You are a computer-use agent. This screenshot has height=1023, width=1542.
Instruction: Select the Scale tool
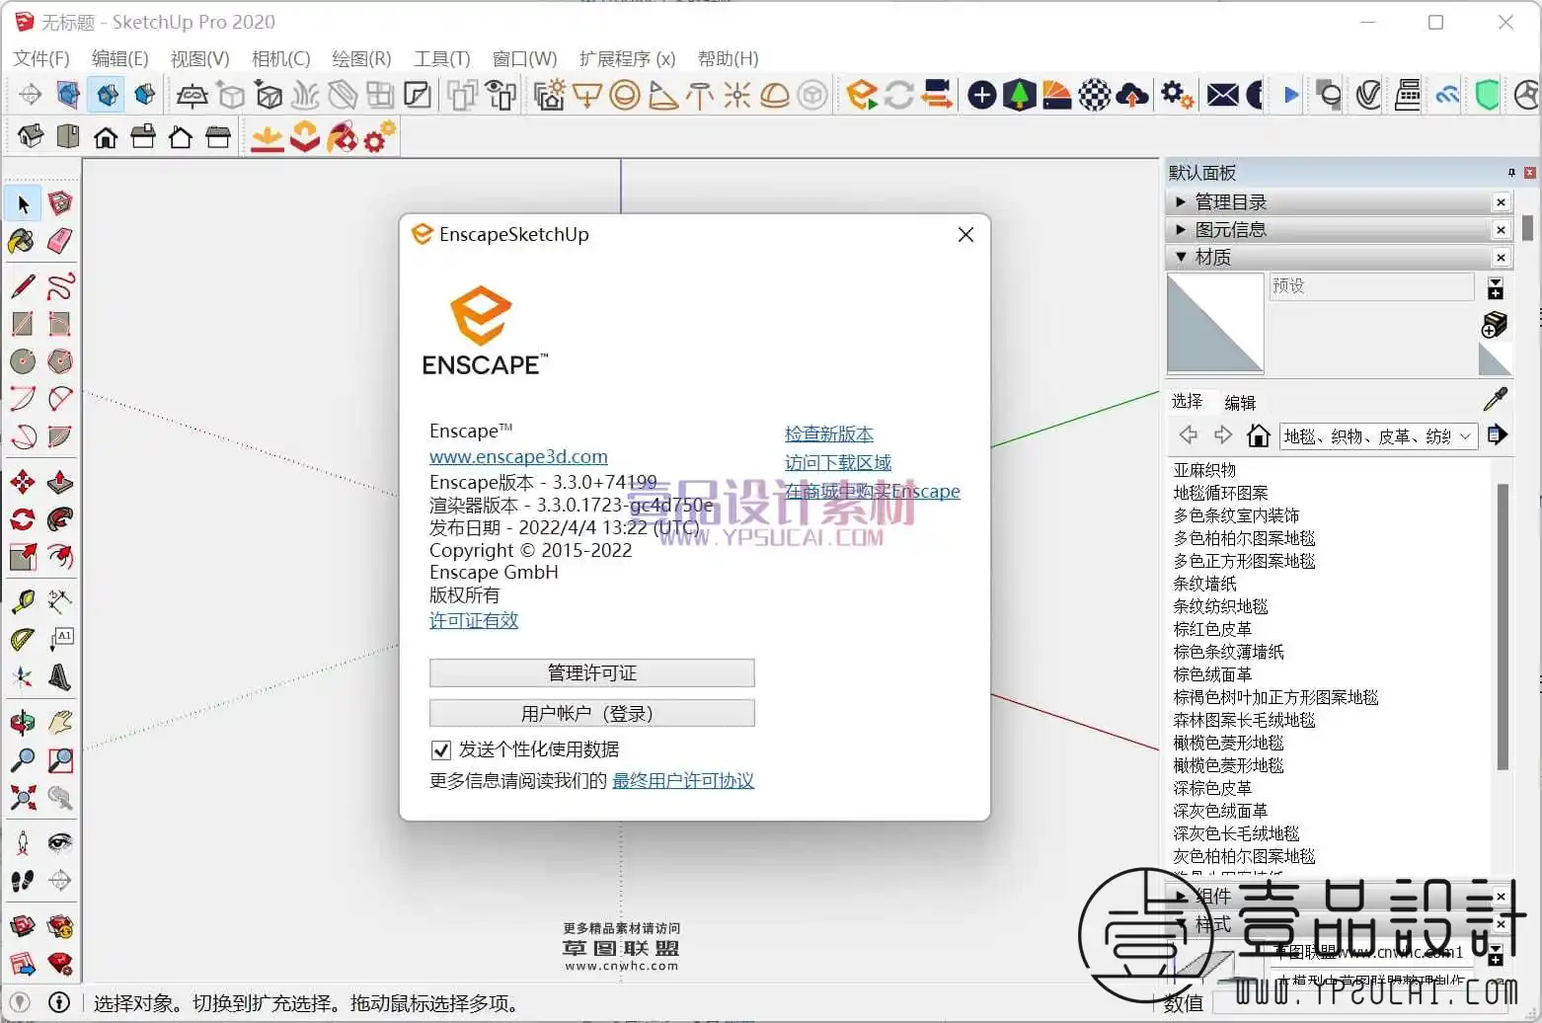tap(23, 557)
